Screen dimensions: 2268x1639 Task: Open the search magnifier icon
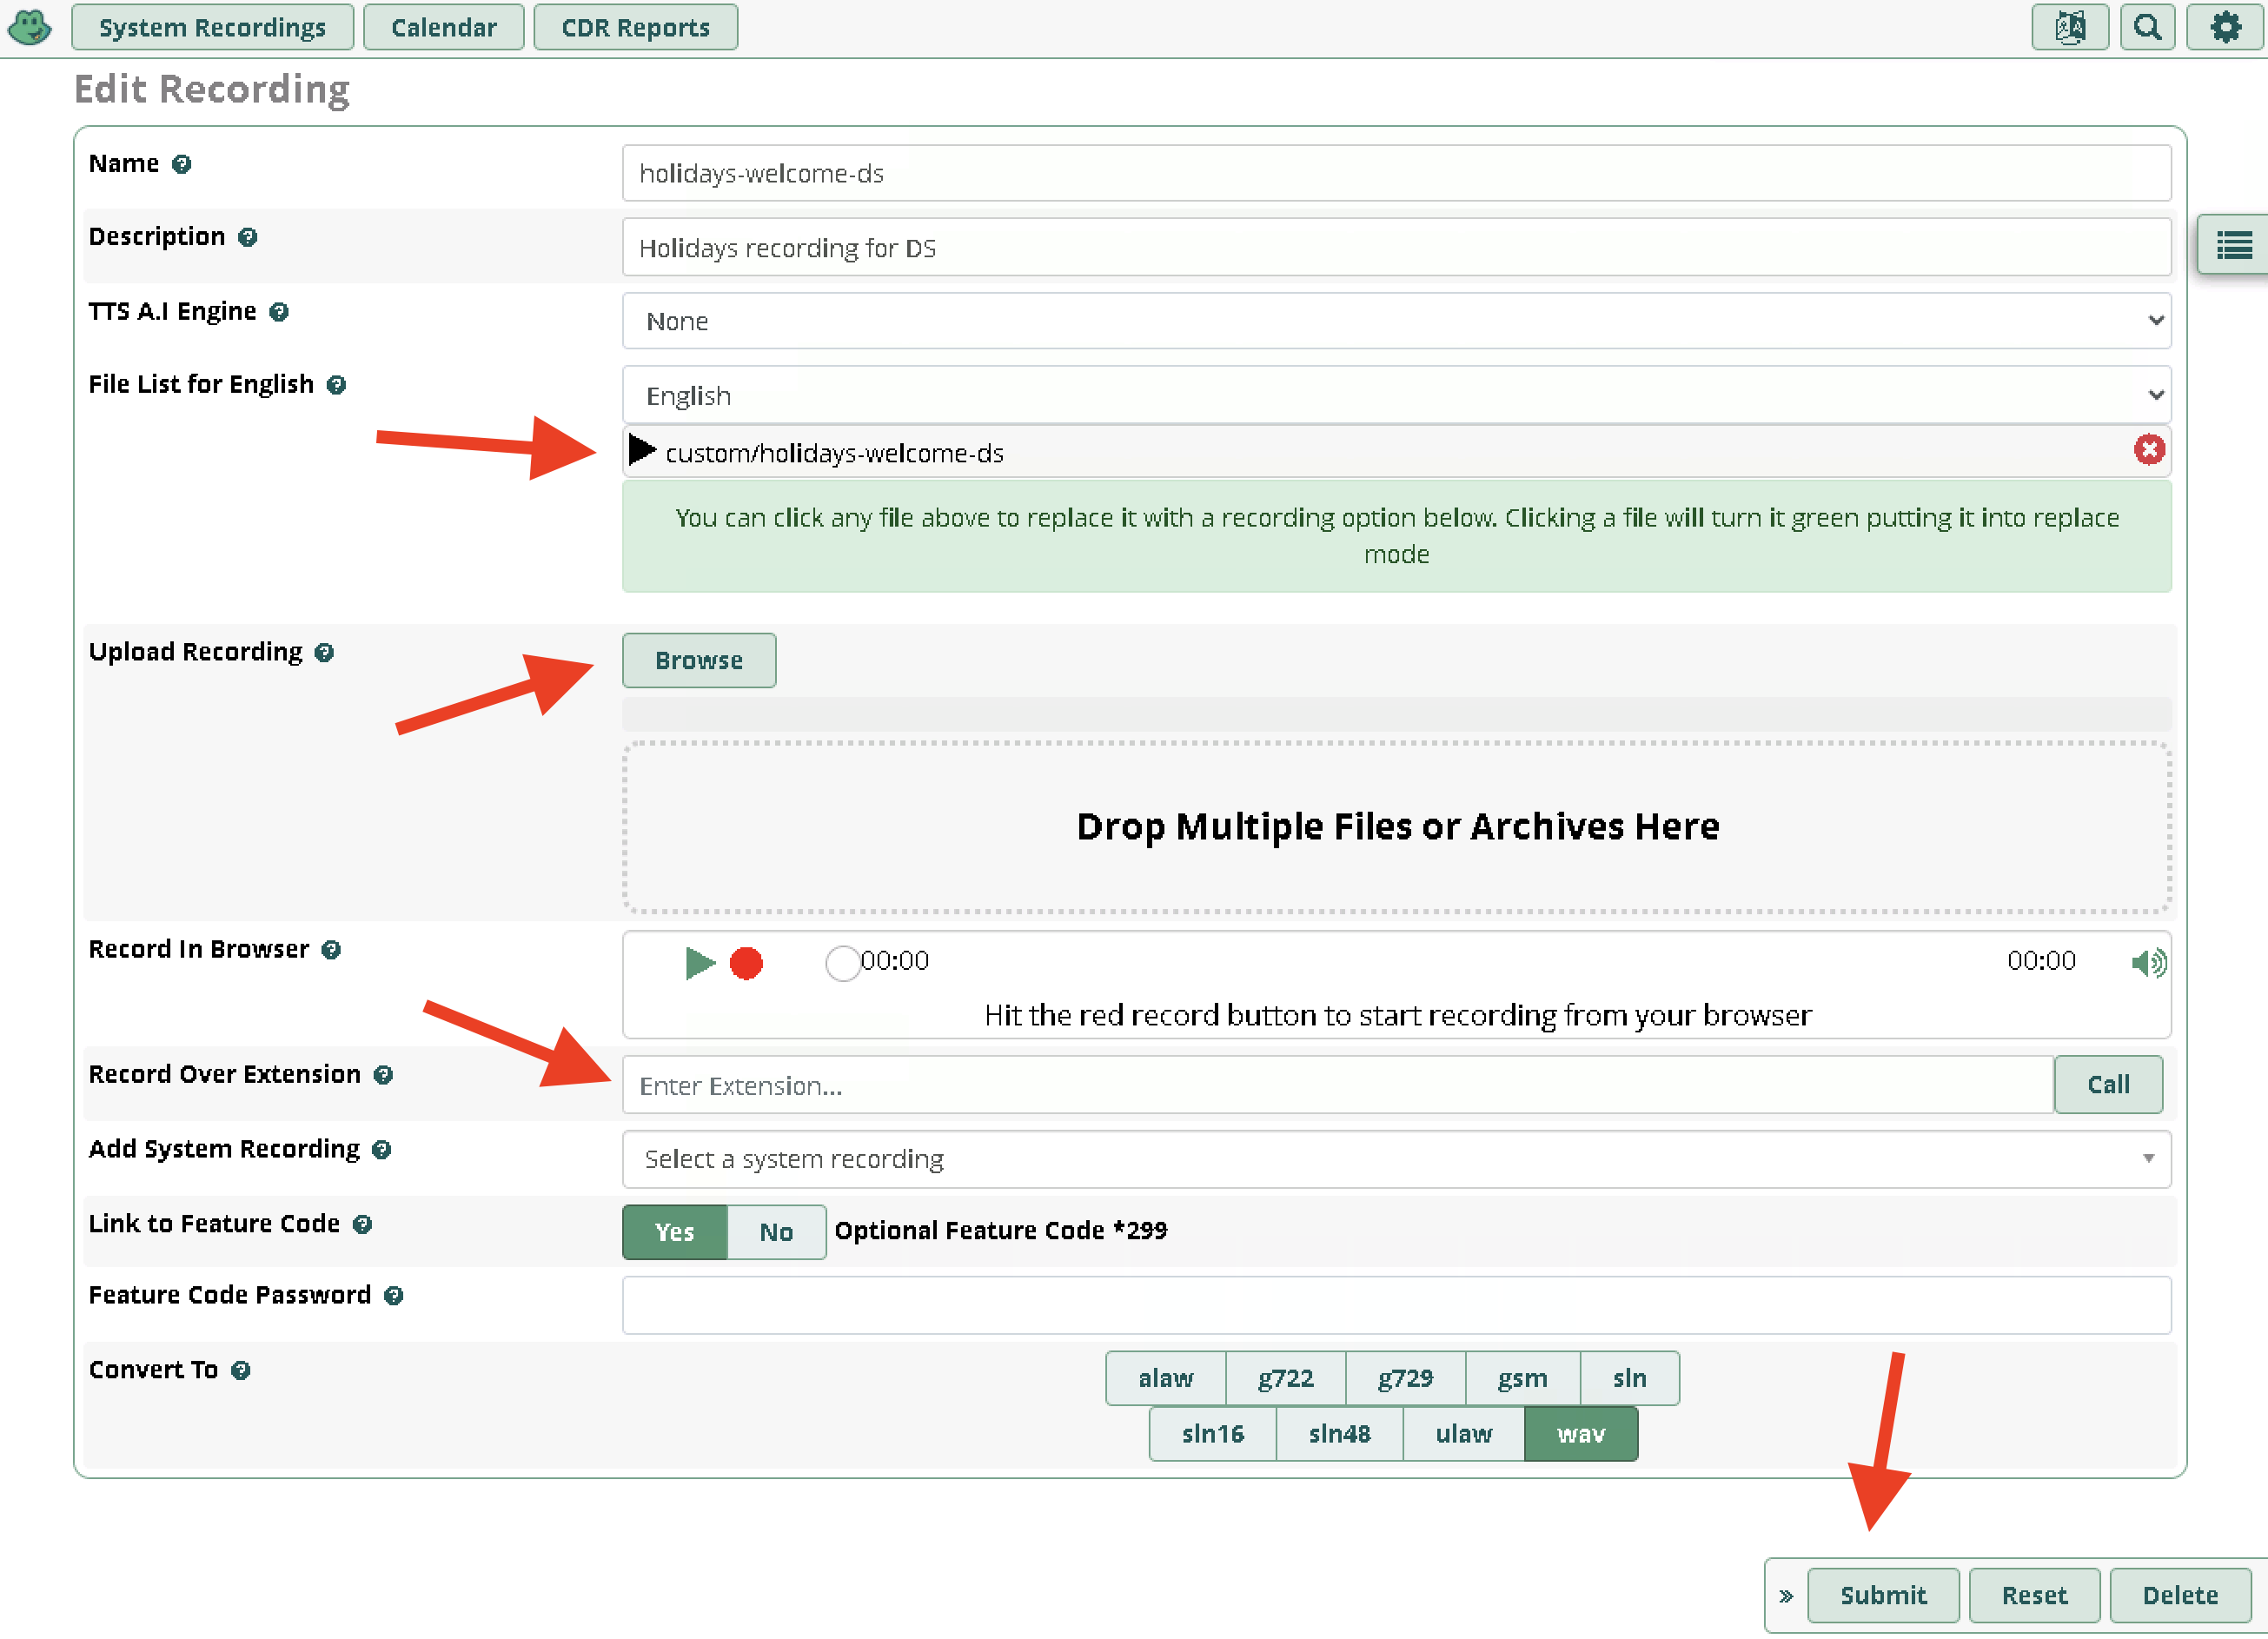click(x=2146, y=27)
